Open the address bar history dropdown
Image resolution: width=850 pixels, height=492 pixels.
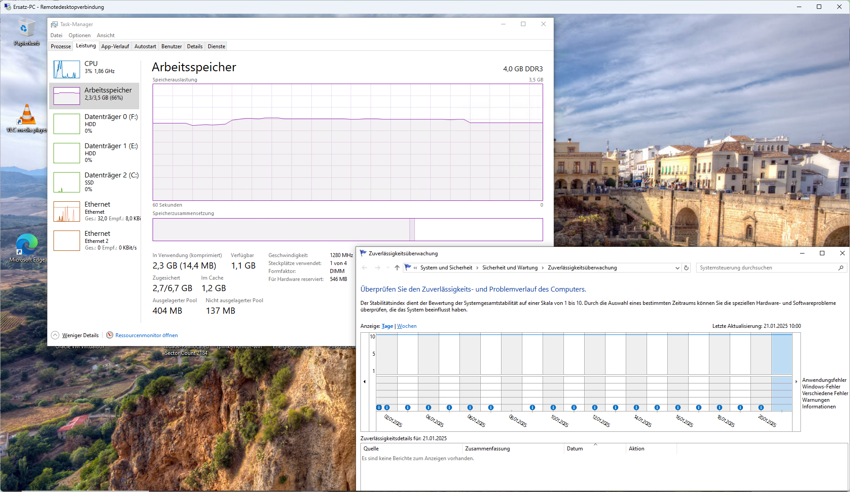click(x=677, y=268)
